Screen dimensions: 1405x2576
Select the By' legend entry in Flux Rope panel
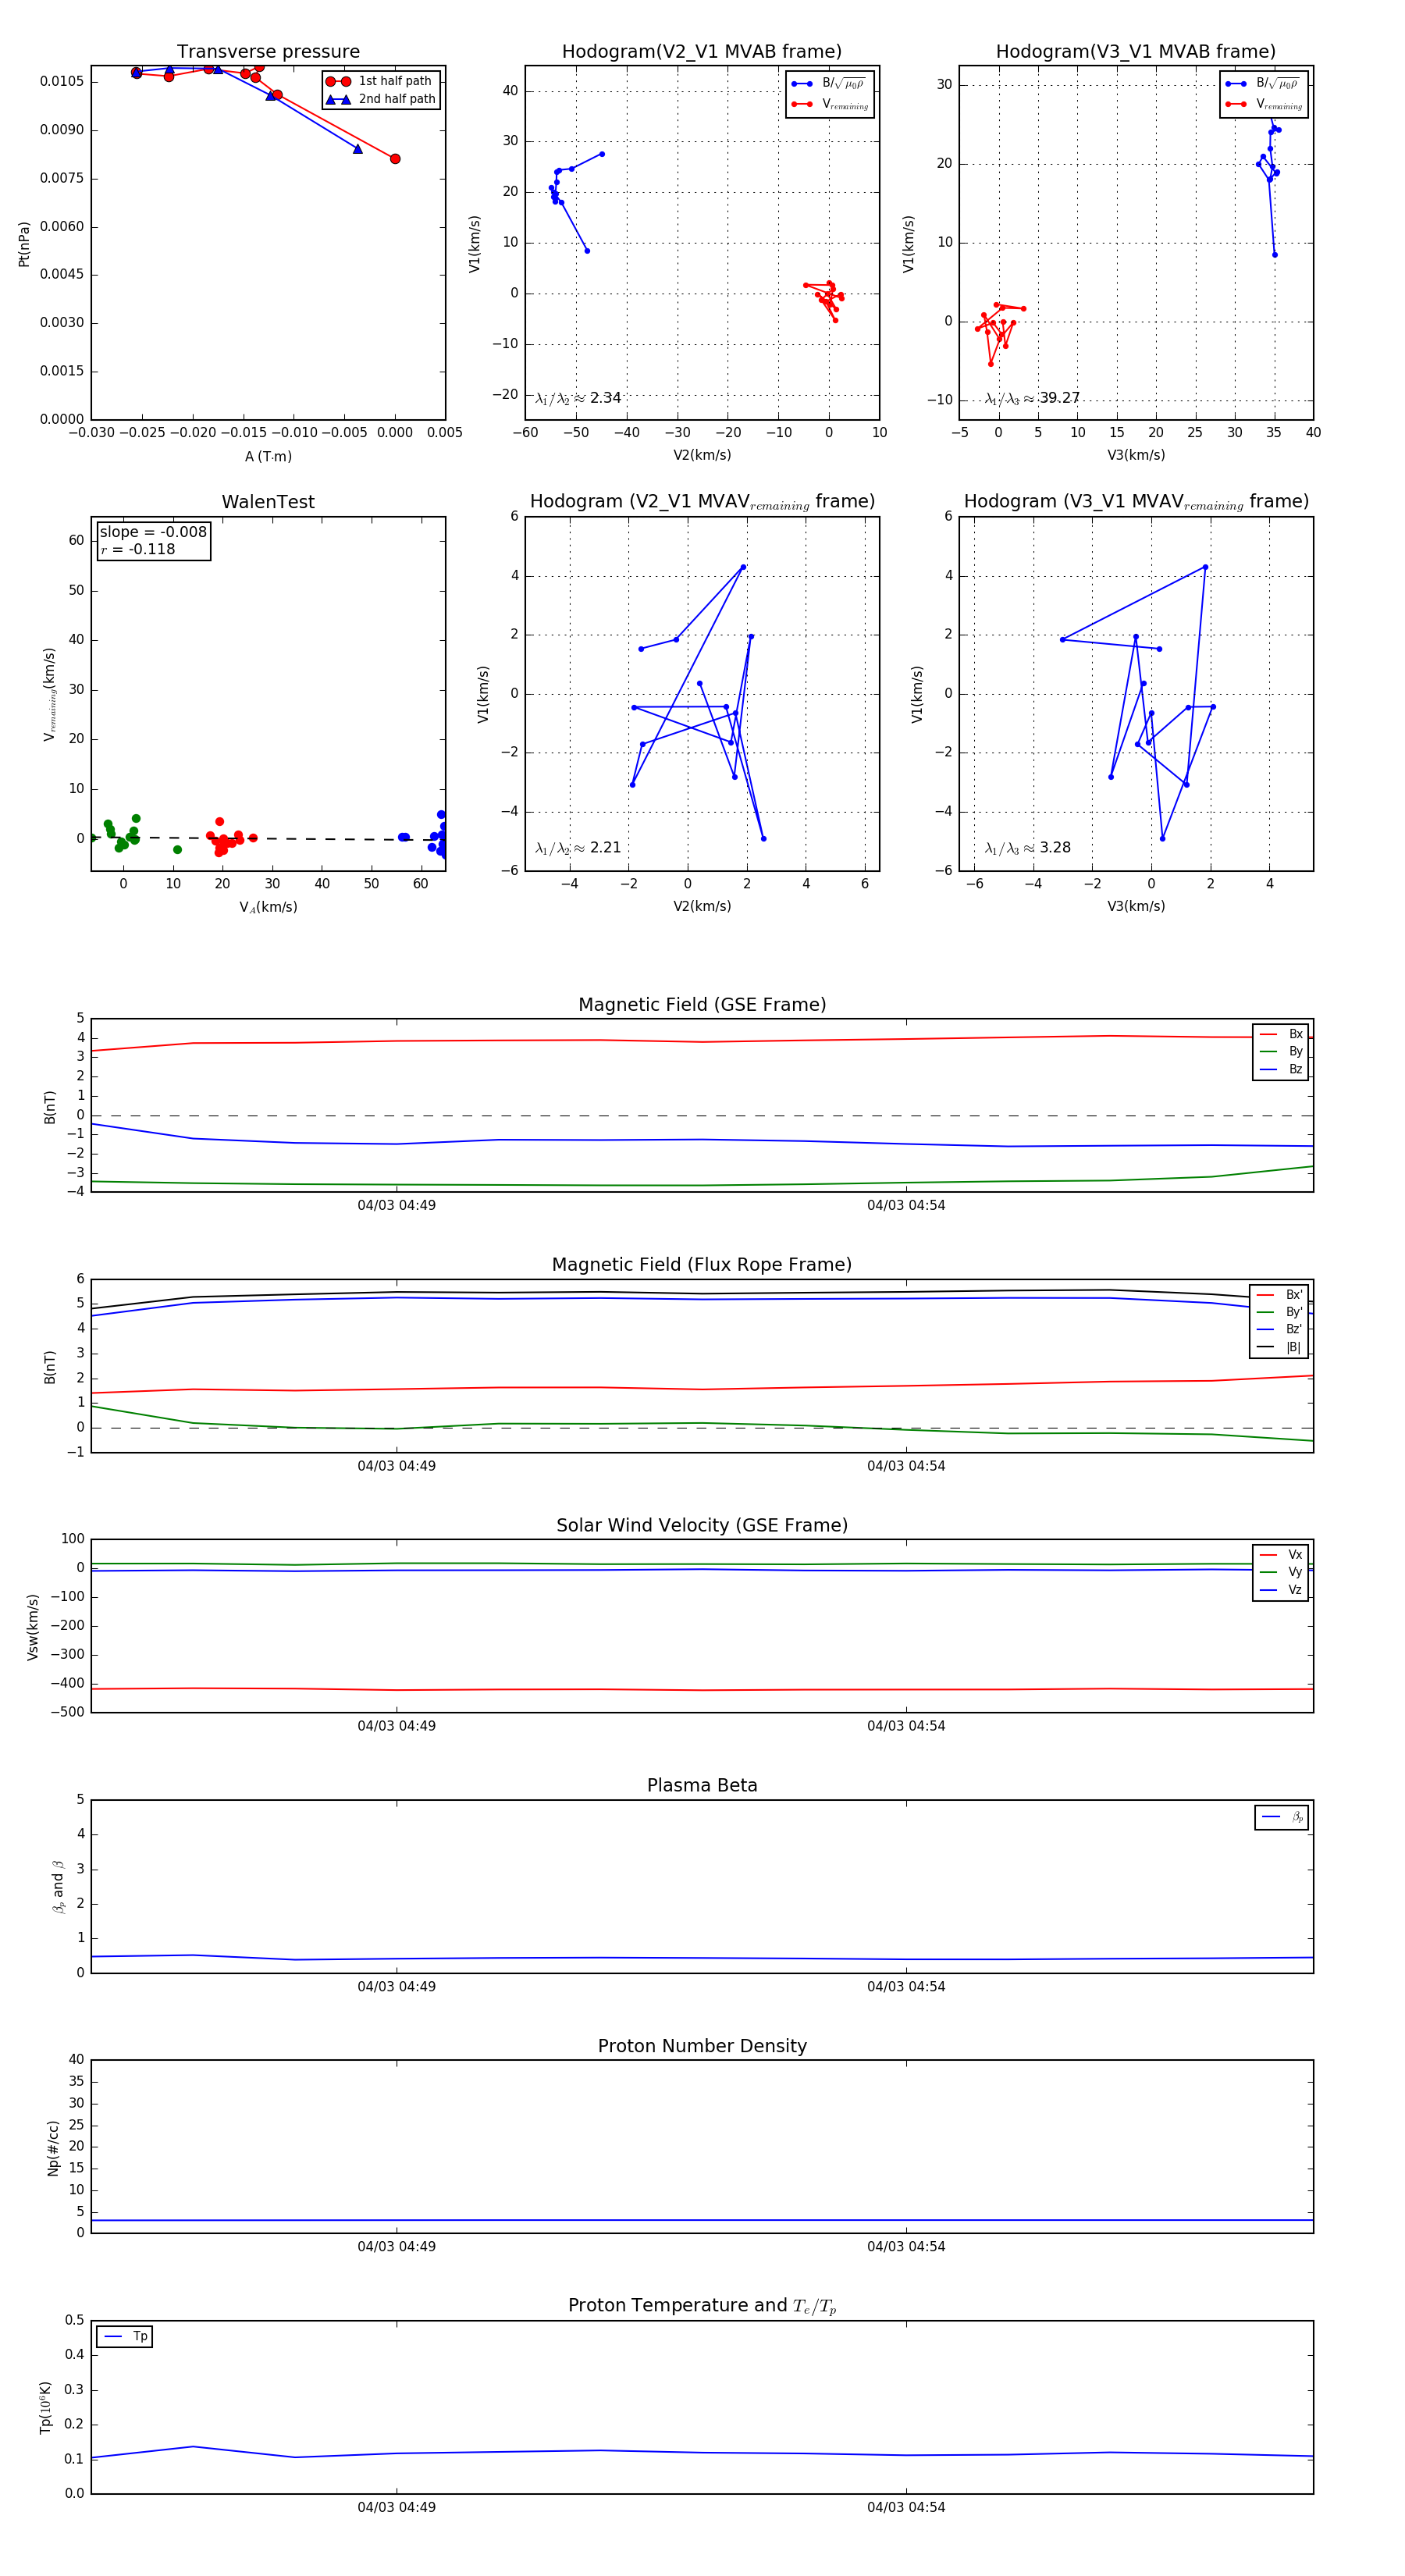pyautogui.click(x=1279, y=1312)
